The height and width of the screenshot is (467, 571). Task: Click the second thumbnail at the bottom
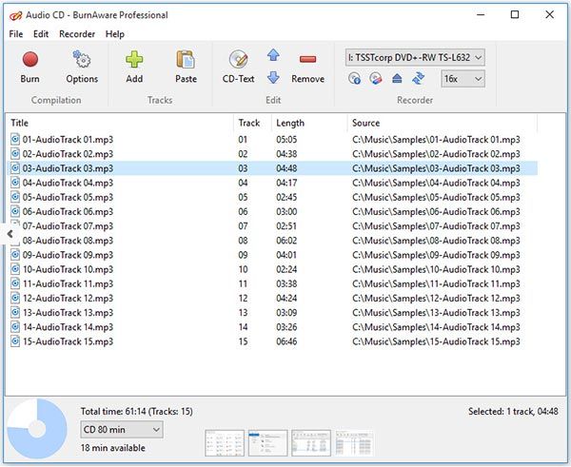[267, 445]
